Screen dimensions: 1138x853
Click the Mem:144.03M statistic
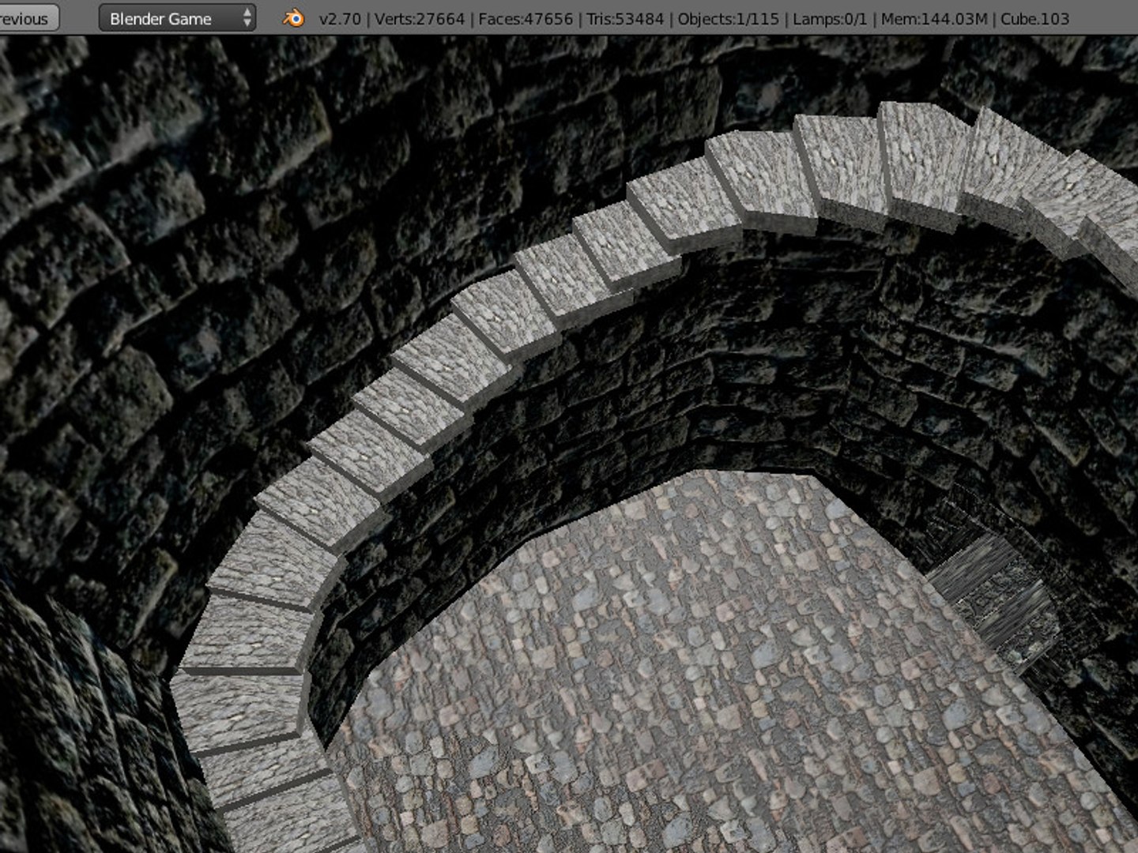tap(934, 19)
